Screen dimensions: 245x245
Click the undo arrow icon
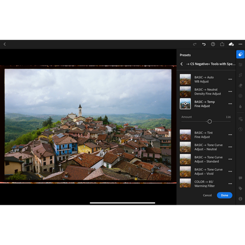(204, 44)
